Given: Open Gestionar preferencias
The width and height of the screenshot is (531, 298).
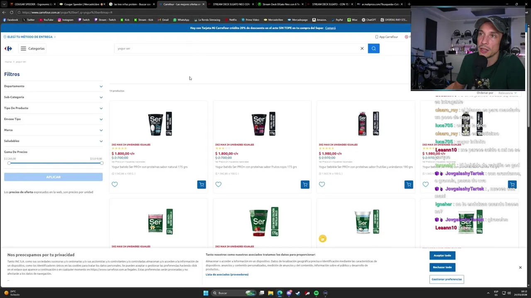Looking at the screenshot, I should point(446,279).
